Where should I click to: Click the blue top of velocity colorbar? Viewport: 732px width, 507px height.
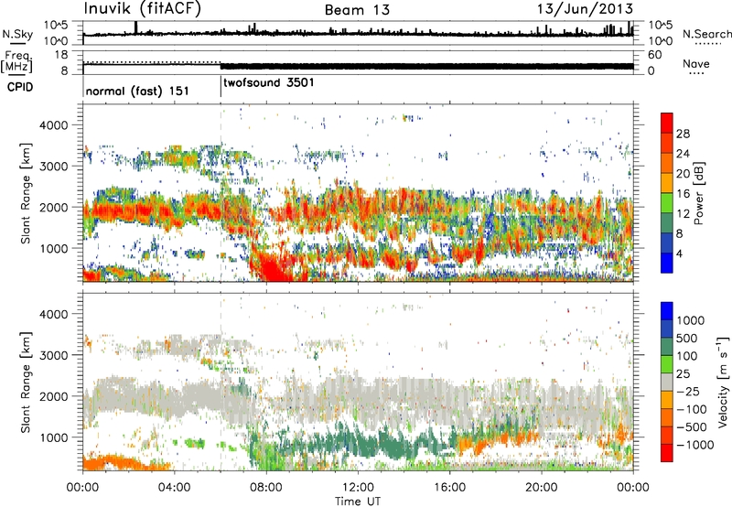667,311
